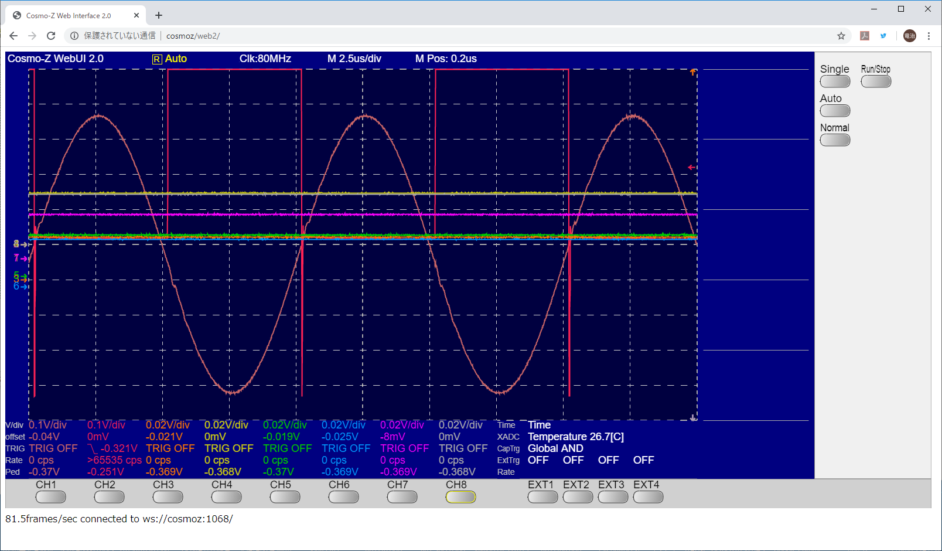Click CH2 pedestal -0.251V value
Image resolution: width=942 pixels, height=551 pixels.
point(105,472)
